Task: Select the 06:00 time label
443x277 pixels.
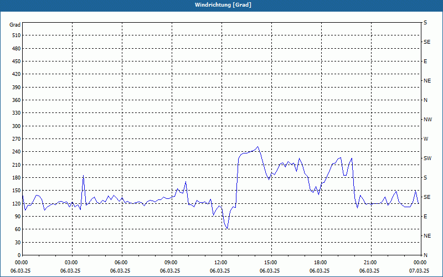Action: point(122,263)
